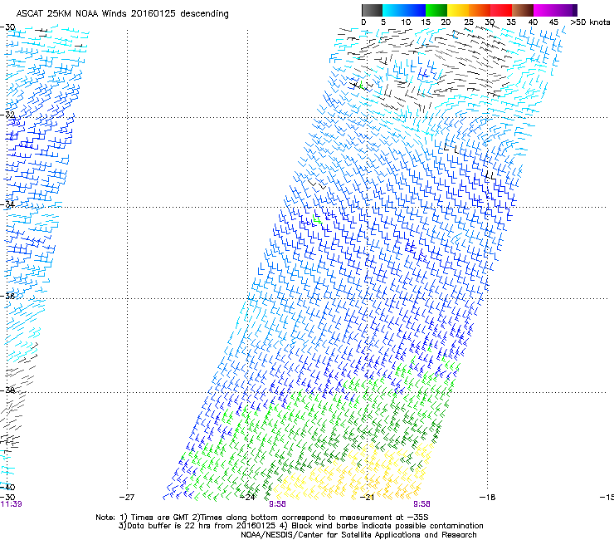Click the '>50 knots' legend label
614x540 pixels.
[590, 22]
